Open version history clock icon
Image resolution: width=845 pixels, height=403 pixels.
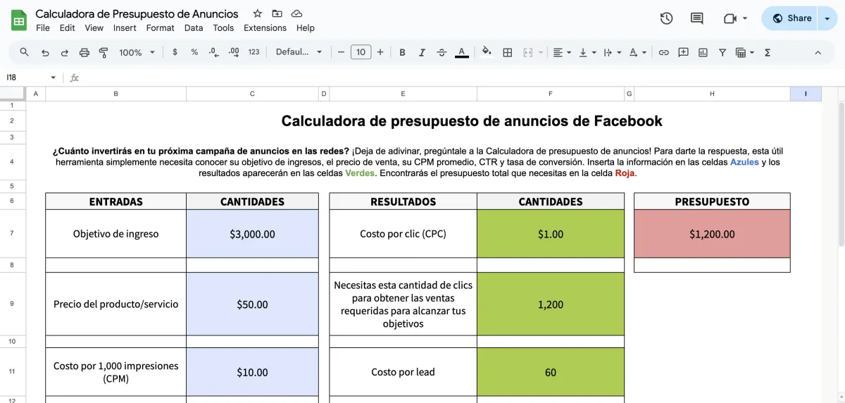tap(666, 18)
